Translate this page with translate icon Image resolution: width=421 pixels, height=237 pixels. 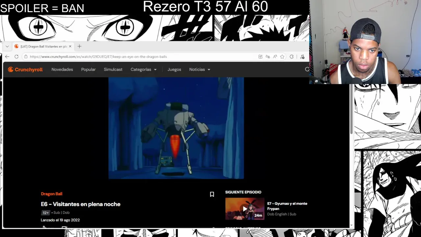pos(268,57)
